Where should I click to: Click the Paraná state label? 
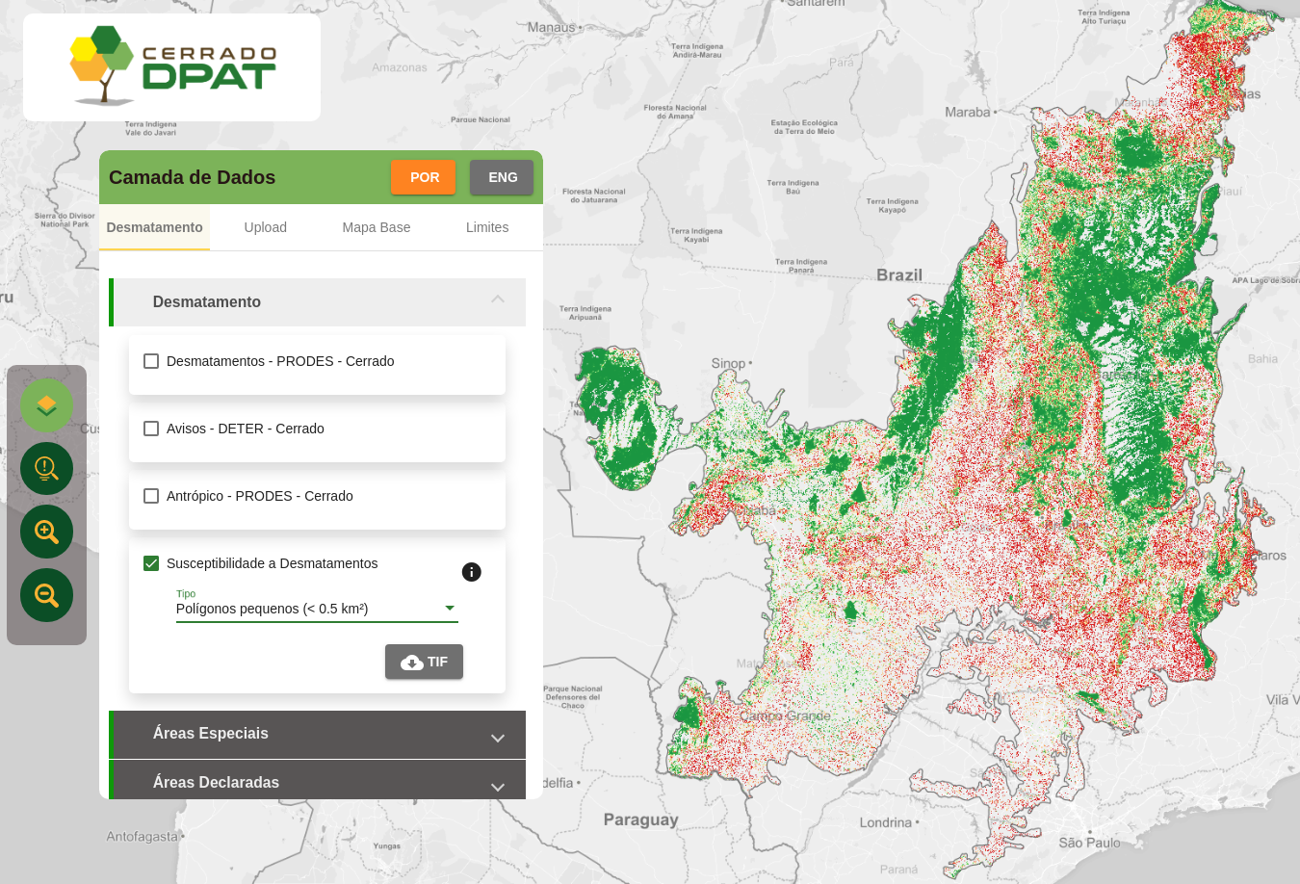click(x=898, y=870)
